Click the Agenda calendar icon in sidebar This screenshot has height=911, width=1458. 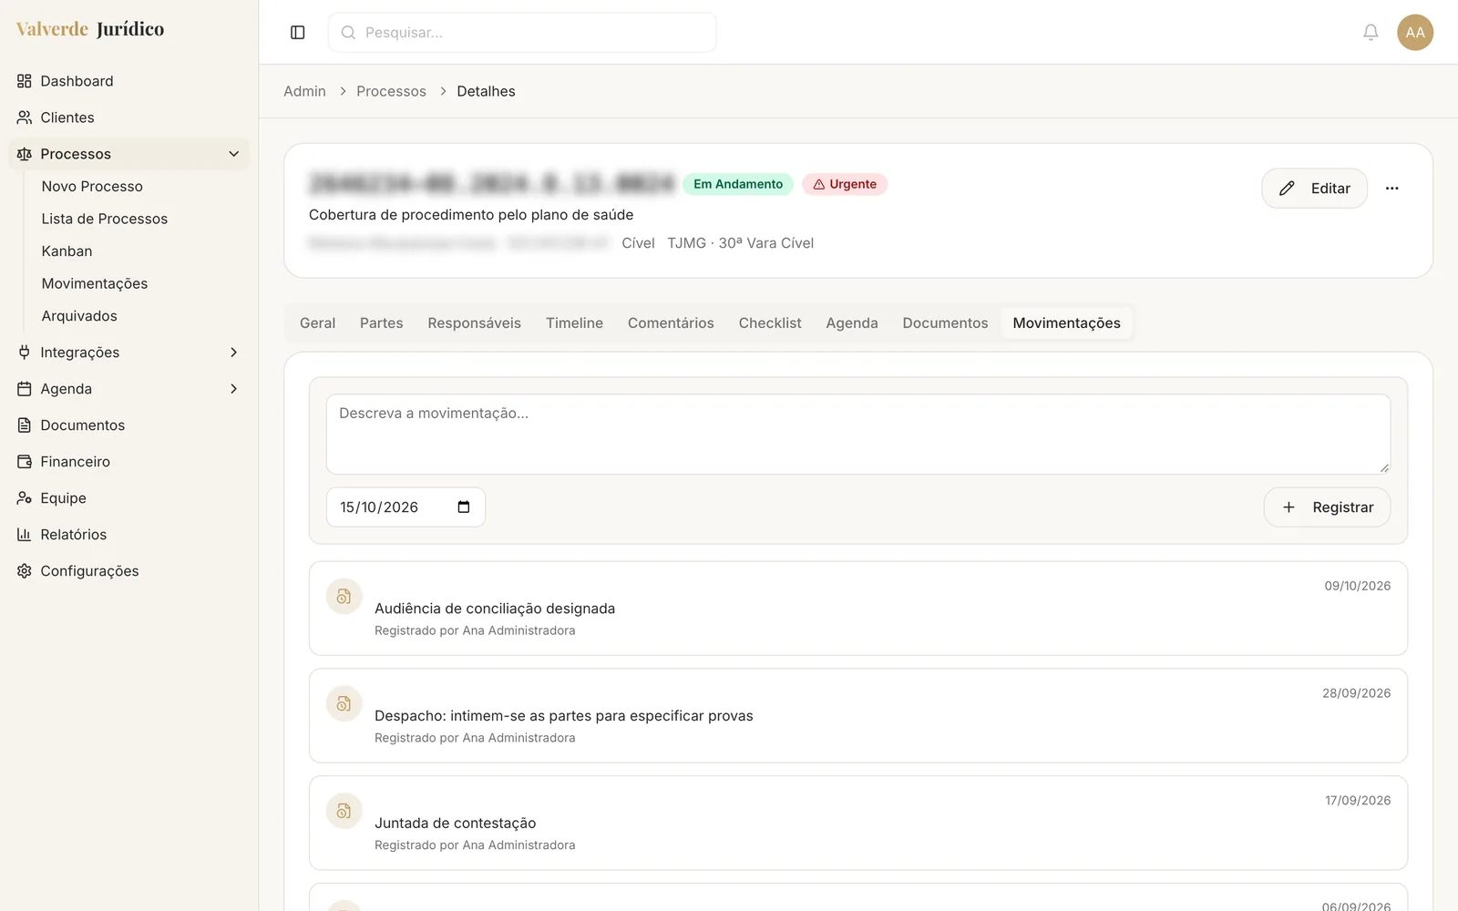pos(25,389)
